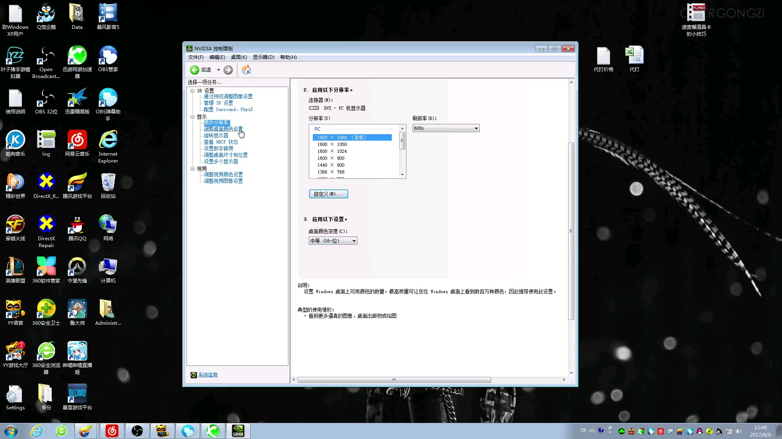This screenshot has width=782, height=439.
Task: Open 网易云音乐 desktop icon
Action: (x=77, y=143)
